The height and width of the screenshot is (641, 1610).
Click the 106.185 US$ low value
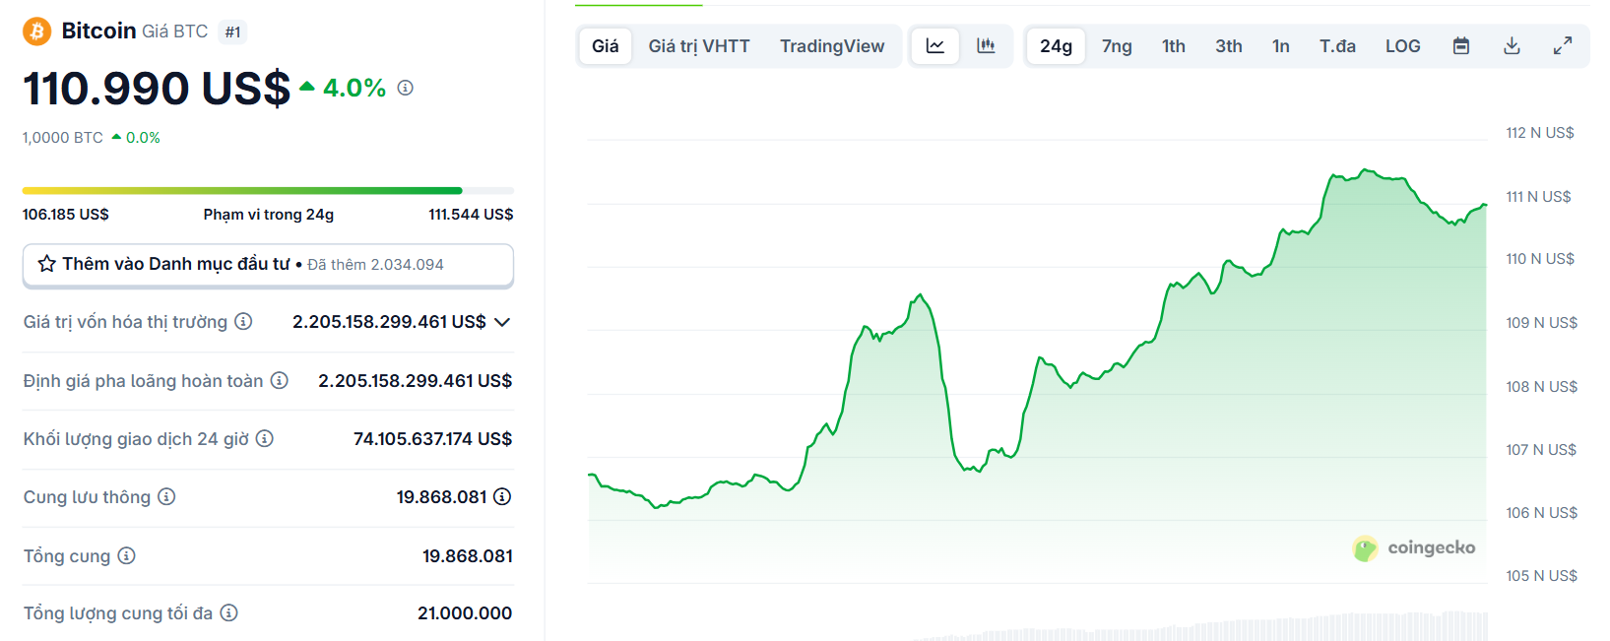pos(66,214)
